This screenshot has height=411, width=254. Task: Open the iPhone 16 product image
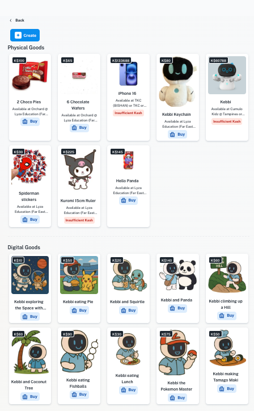(128, 73)
